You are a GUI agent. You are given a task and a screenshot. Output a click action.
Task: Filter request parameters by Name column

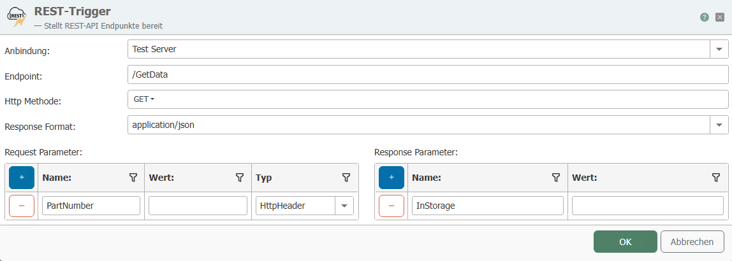tap(133, 178)
